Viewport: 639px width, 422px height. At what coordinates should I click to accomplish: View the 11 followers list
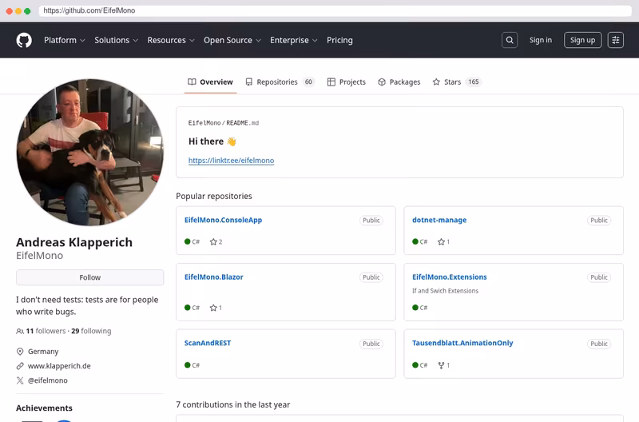point(46,331)
